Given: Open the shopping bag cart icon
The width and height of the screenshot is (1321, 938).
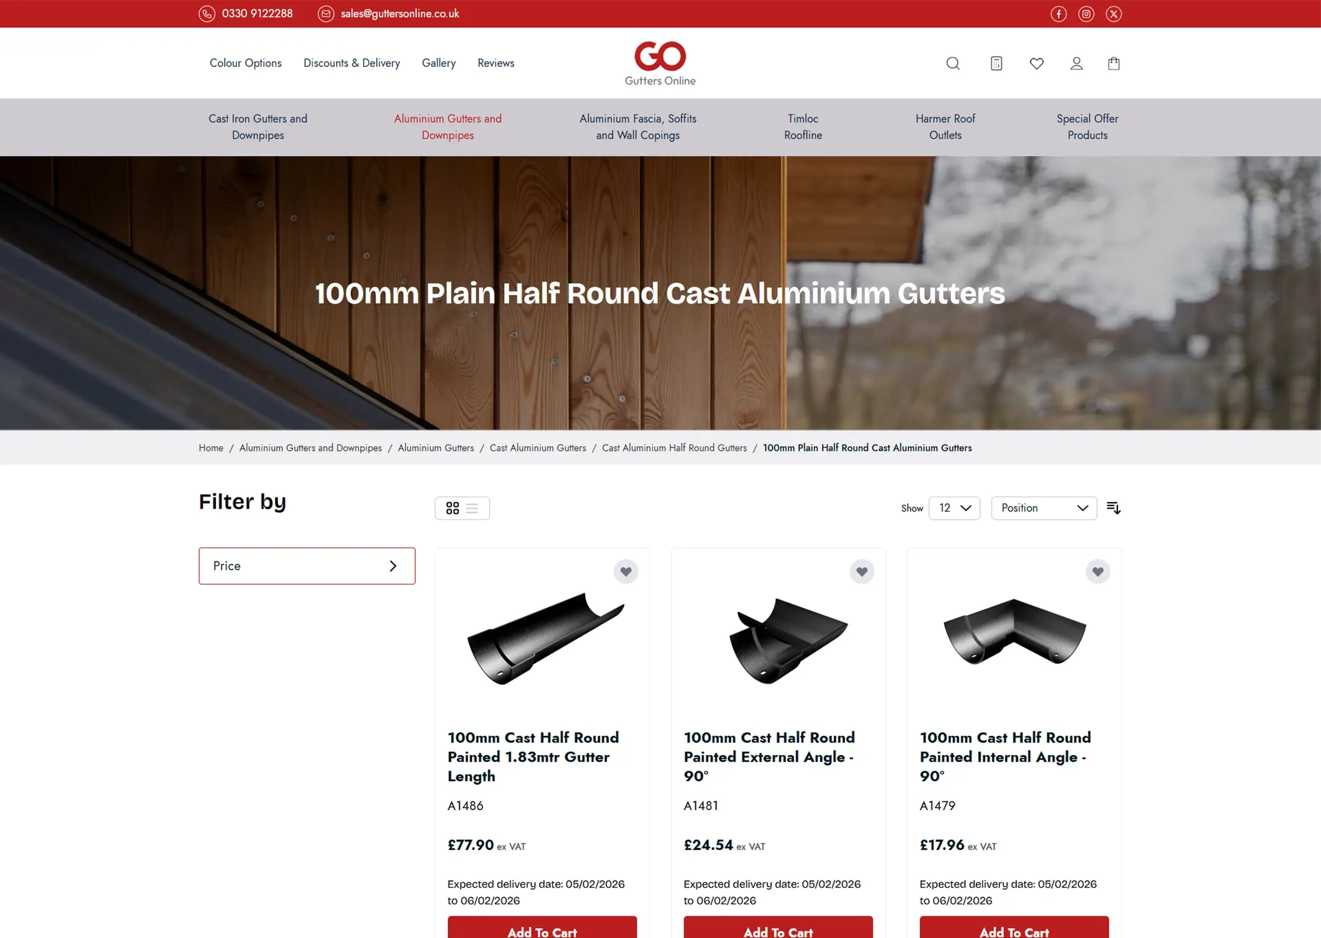Looking at the screenshot, I should 1114,63.
